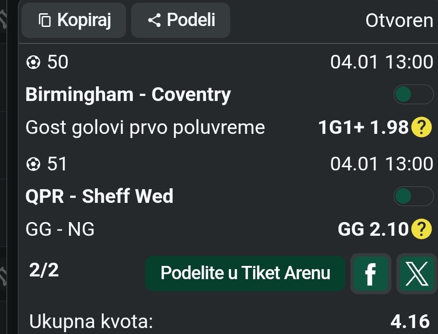
Task: Click the GG - NG market label
Action: (60, 229)
